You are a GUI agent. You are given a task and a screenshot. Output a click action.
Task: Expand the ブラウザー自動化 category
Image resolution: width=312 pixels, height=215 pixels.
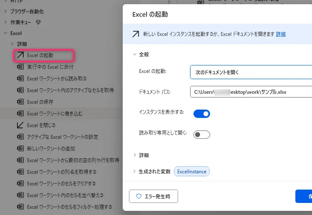pos(5,11)
